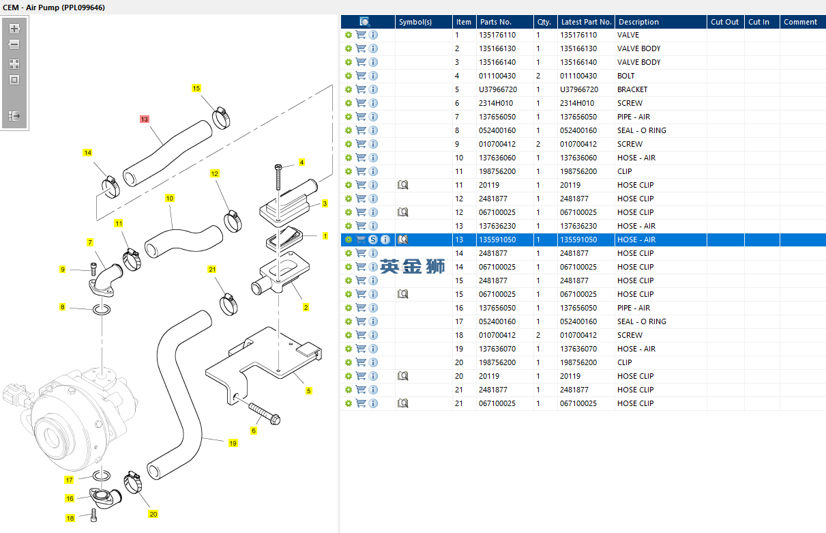Open symbol icon for item 21 part 067100025
The width and height of the screenshot is (826, 533).
[402, 403]
